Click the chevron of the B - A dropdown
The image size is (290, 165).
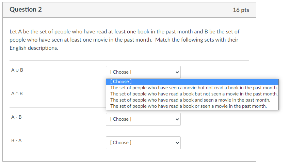(177, 143)
